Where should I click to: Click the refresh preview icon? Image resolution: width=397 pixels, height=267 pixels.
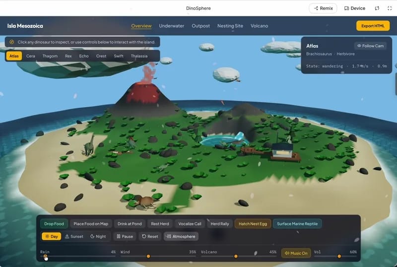pos(377,8)
